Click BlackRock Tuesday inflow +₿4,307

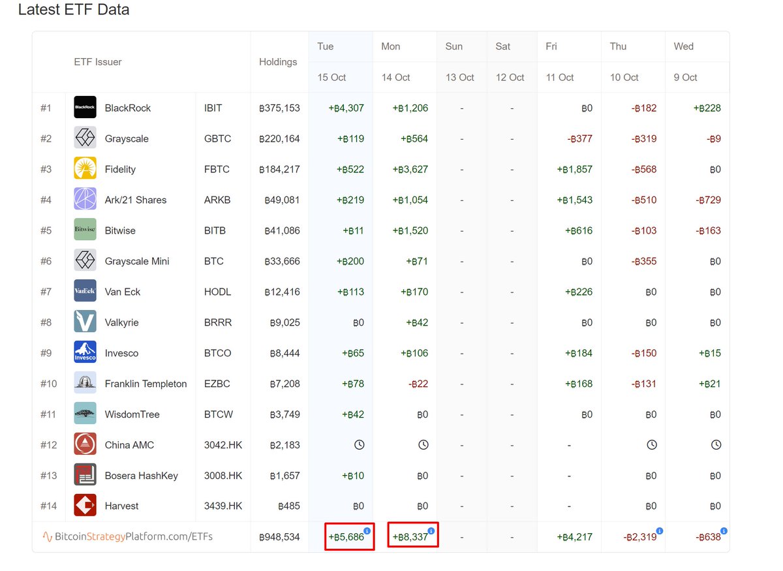point(346,108)
